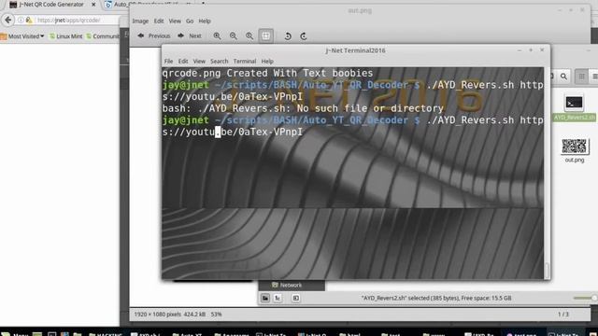Toggle best-fit view in image viewer
The height and width of the screenshot is (336, 598).
tap(265, 35)
